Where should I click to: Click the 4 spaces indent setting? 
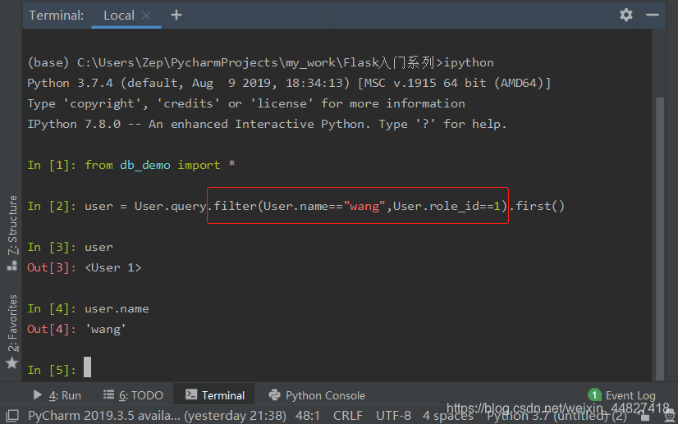(447, 416)
